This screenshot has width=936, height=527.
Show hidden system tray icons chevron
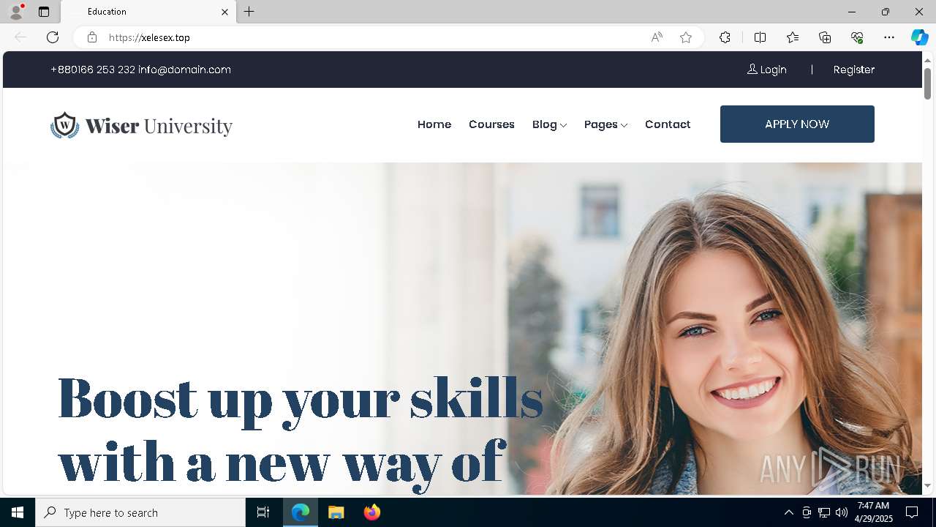[x=788, y=512]
